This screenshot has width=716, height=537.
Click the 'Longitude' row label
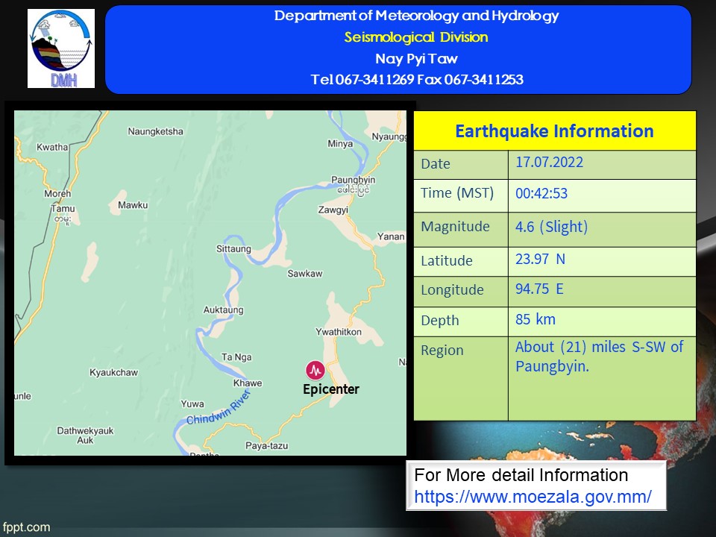pyautogui.click(x=452, y=290)
